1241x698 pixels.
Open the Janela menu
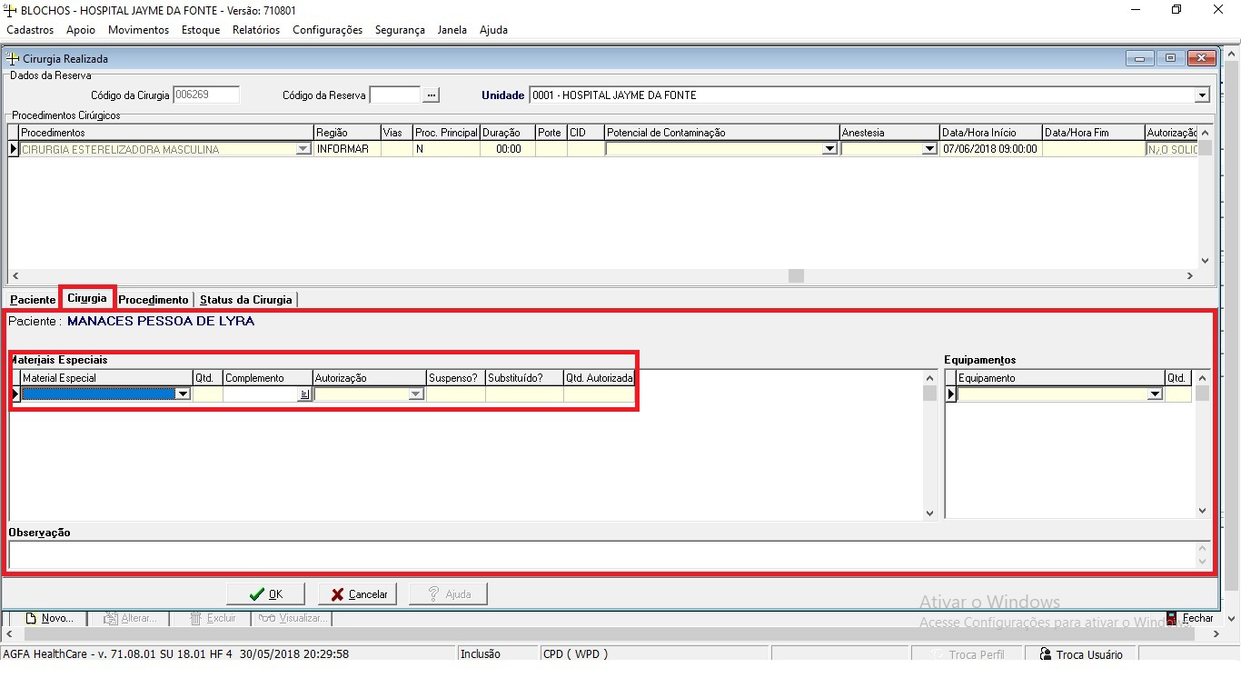(452, 30)
